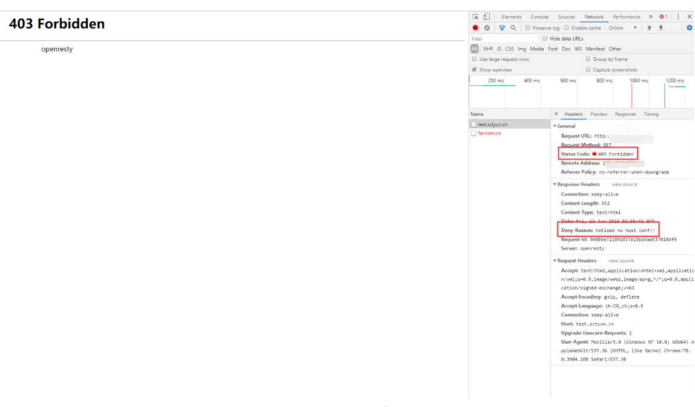Show more DevTools tabs chevron
This screenshot has height=407, width=695.
pos(651,17)
